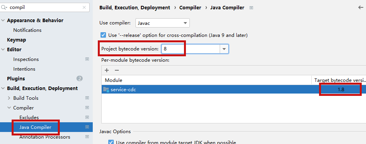The width and height of the screenshot is (366, 144).
Task: Go back using the arrow button
Action: click(x=361, y=7)
